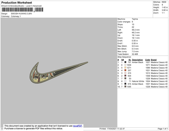Click Max Jump value 7.0 mm
Screen dimensions: 169x131
135,51
